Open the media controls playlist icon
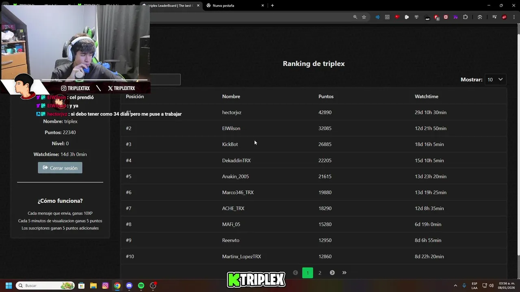 pos(494,17)
